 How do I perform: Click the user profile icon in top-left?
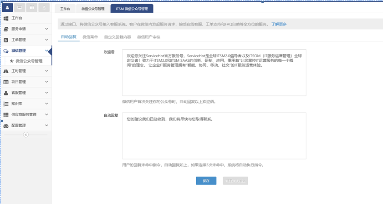[x=8, y=8]
